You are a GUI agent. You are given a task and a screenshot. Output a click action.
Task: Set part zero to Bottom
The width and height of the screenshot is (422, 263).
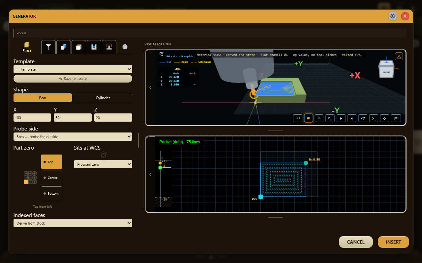tap(51, 194)
